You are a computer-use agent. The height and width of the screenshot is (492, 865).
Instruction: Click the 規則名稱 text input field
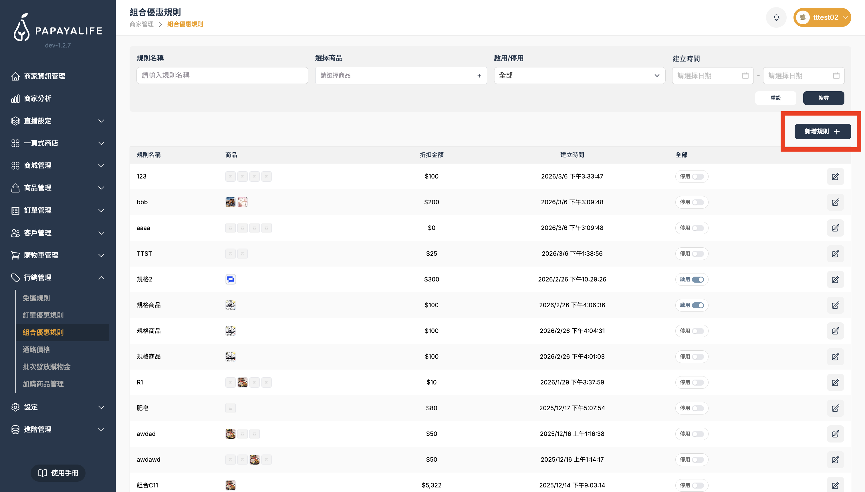point(222,75)
